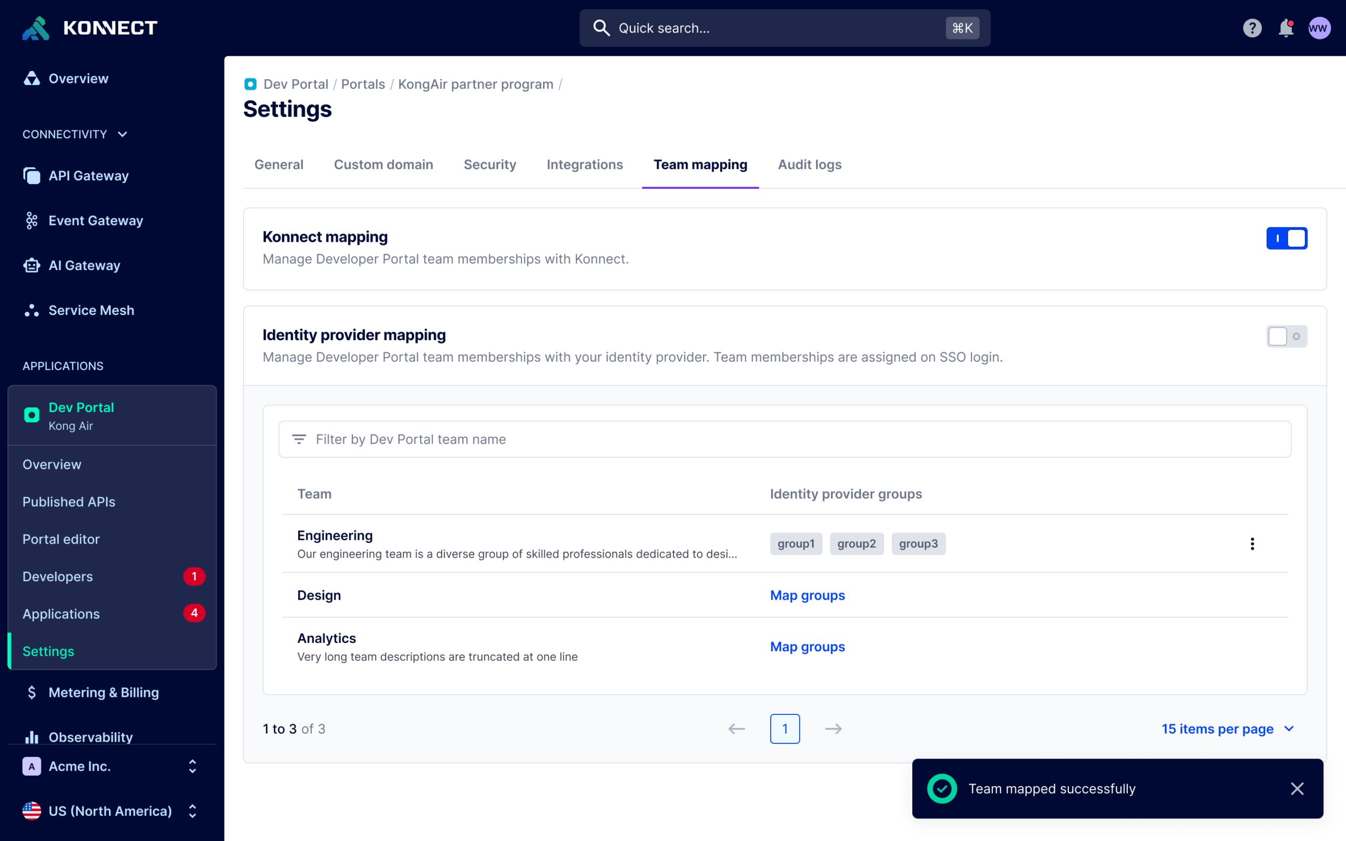Open Developers sidebar item

tap(112, 576)
